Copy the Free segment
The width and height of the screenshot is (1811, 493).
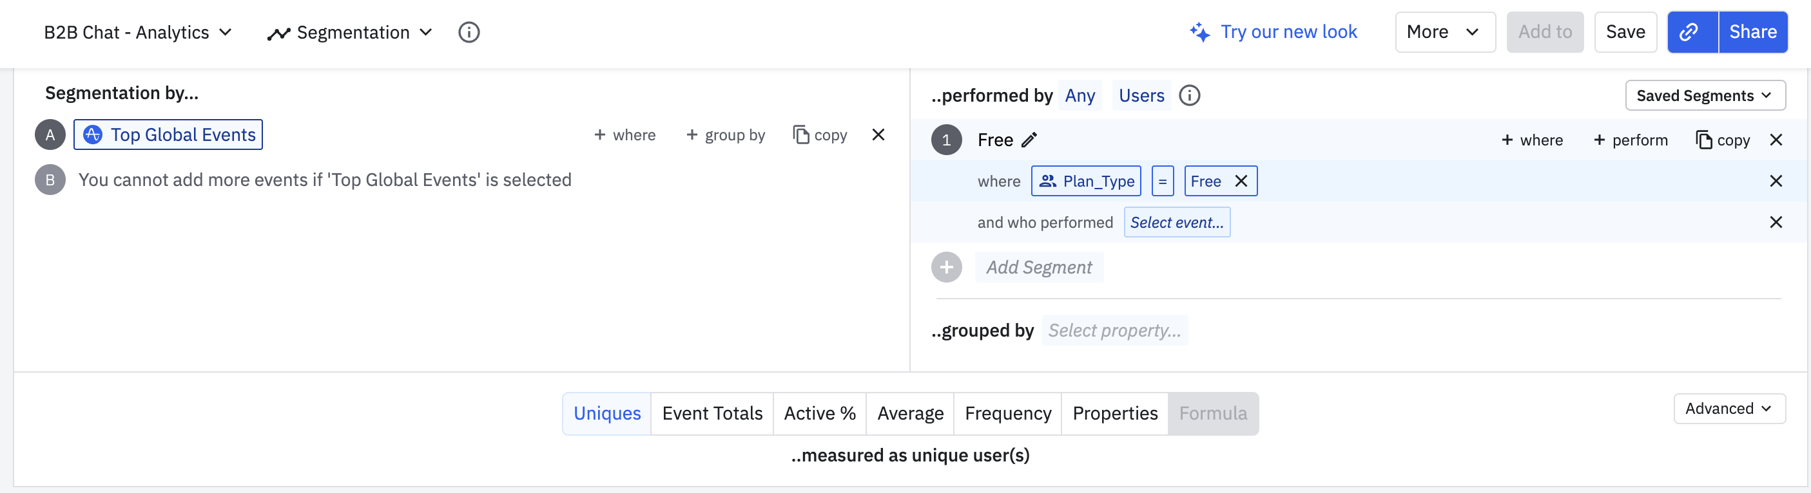click(x=1723, y=140)
